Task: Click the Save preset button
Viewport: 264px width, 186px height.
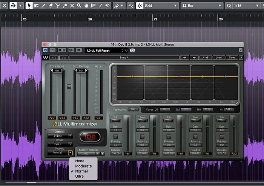Action: [x=232, y=58]
